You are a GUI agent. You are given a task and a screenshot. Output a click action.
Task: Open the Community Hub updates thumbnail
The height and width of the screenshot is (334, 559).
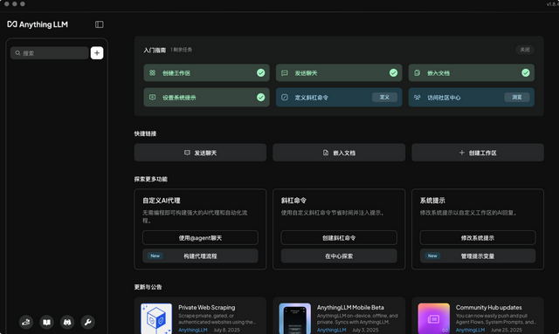(434, 318)
